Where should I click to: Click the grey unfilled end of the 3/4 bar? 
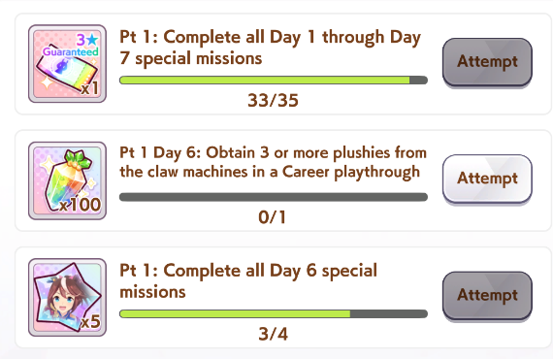pos(389,313)
